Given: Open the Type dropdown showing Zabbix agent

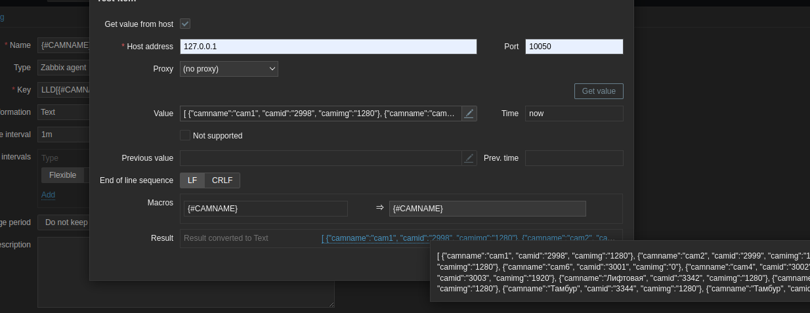Looking at the screenshot, I should [x=63, y=68].
